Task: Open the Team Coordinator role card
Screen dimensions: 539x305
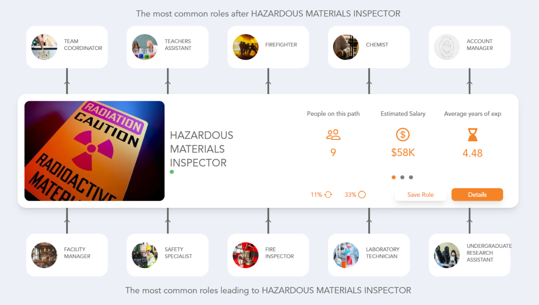Action: tap(66, 46)
